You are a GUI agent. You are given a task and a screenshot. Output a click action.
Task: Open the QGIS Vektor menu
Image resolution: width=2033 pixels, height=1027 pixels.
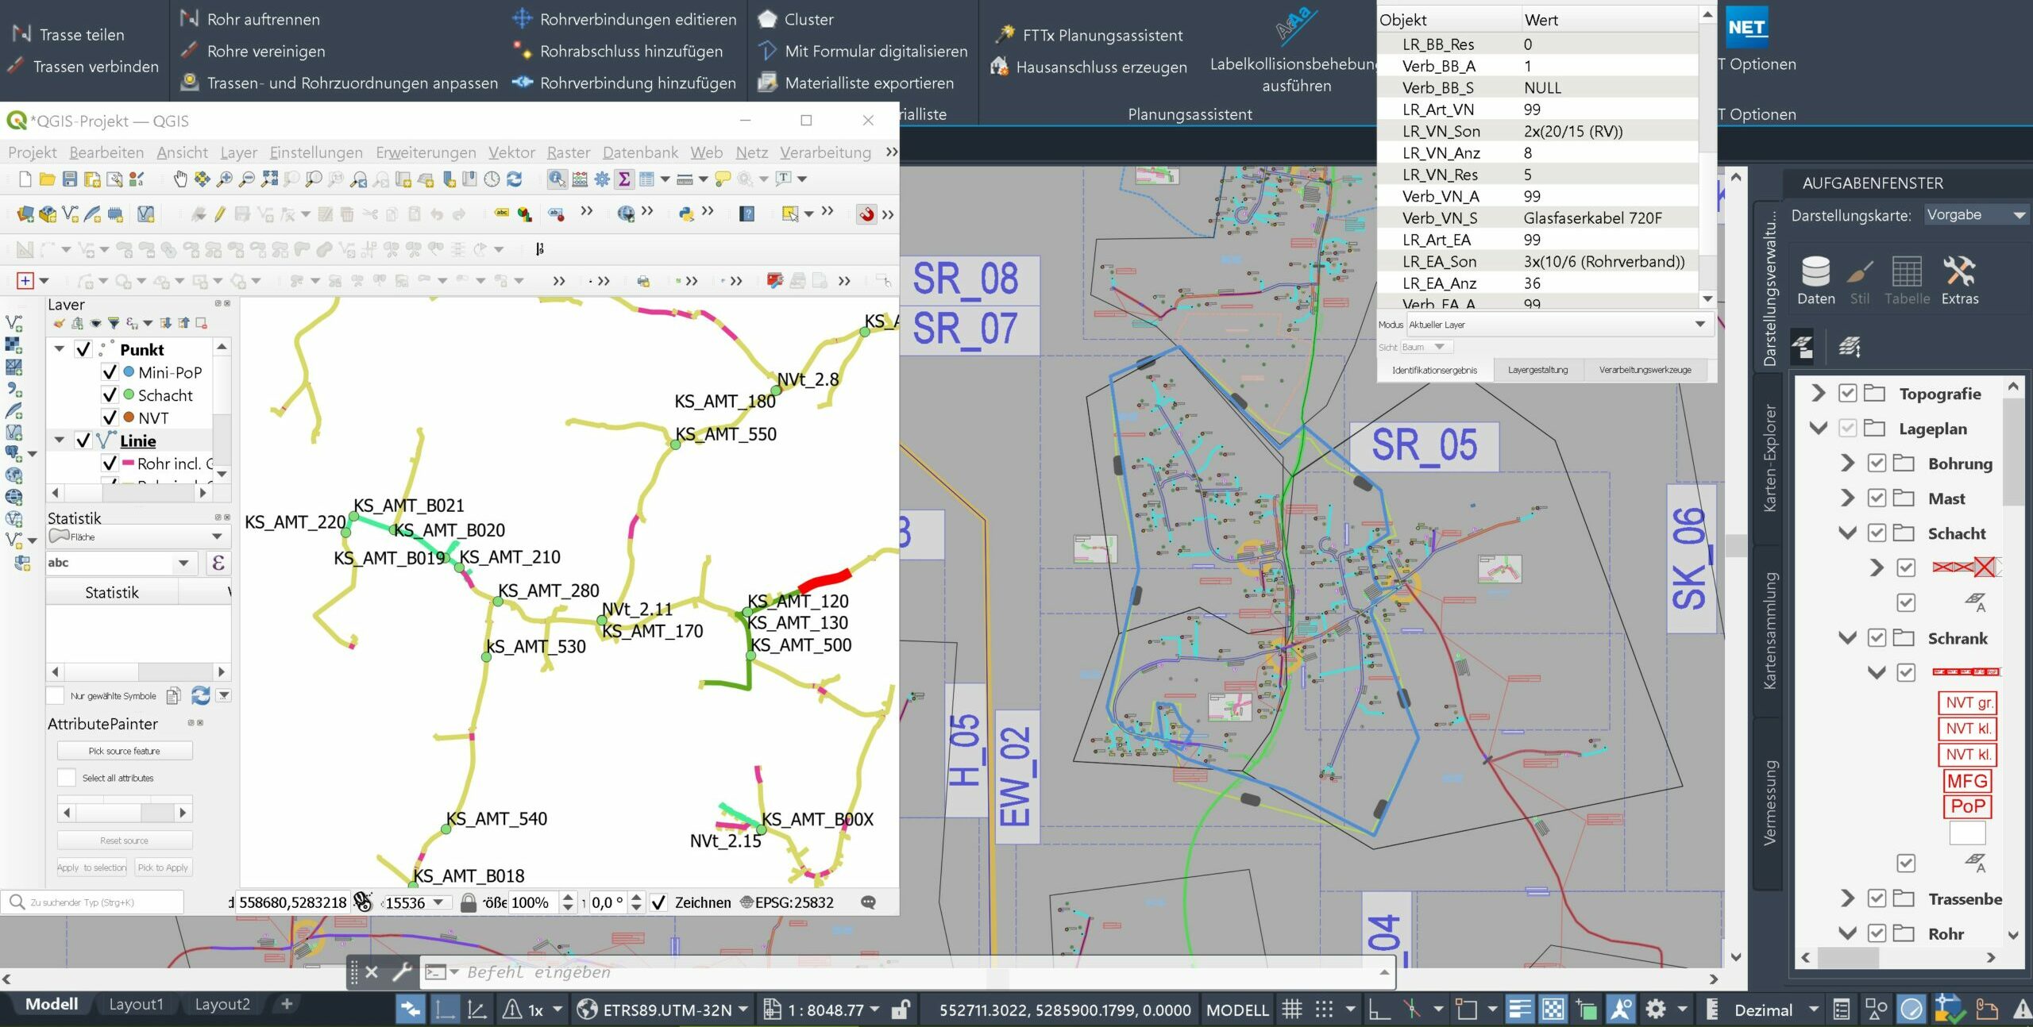click(511, 152)
